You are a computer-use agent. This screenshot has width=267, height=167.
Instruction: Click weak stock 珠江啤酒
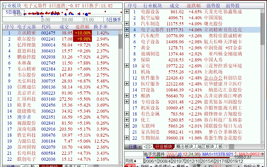(233, 96)
